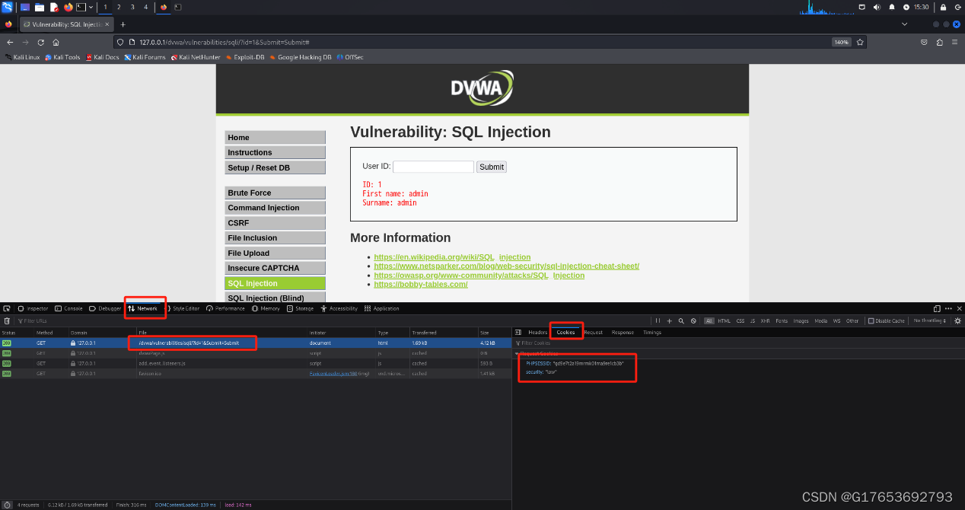The width and height of the screenshot is (965, 510).
Task: Open the Console panel in DevTools
Action: pyautogui.click(x=74, y=308)
